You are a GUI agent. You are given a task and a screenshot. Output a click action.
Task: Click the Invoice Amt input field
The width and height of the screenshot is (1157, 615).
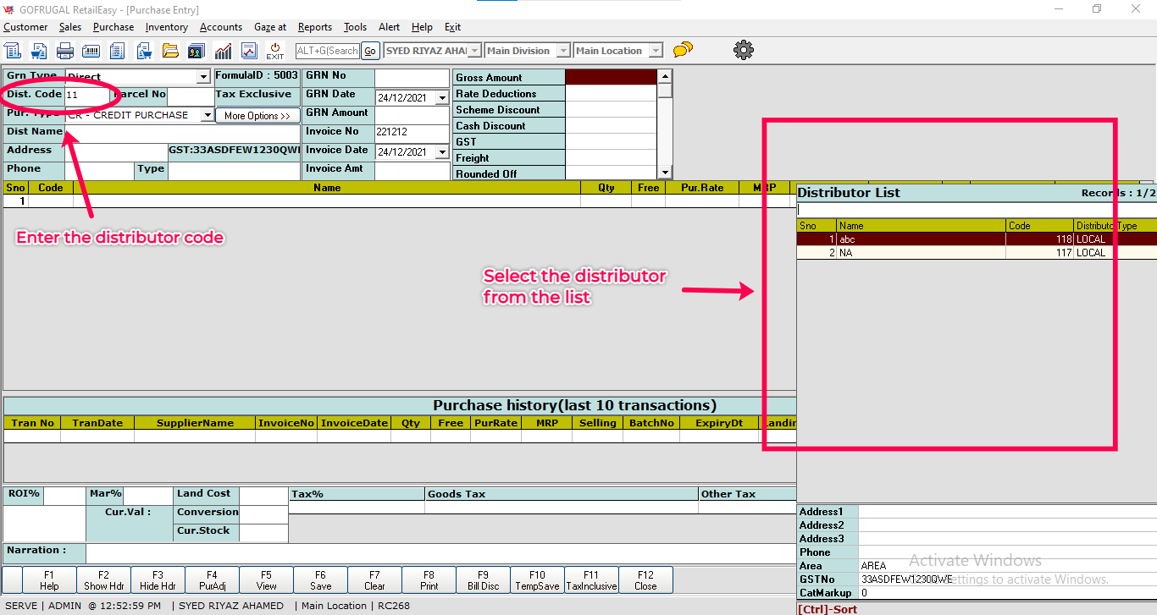(x=412, y=170)
